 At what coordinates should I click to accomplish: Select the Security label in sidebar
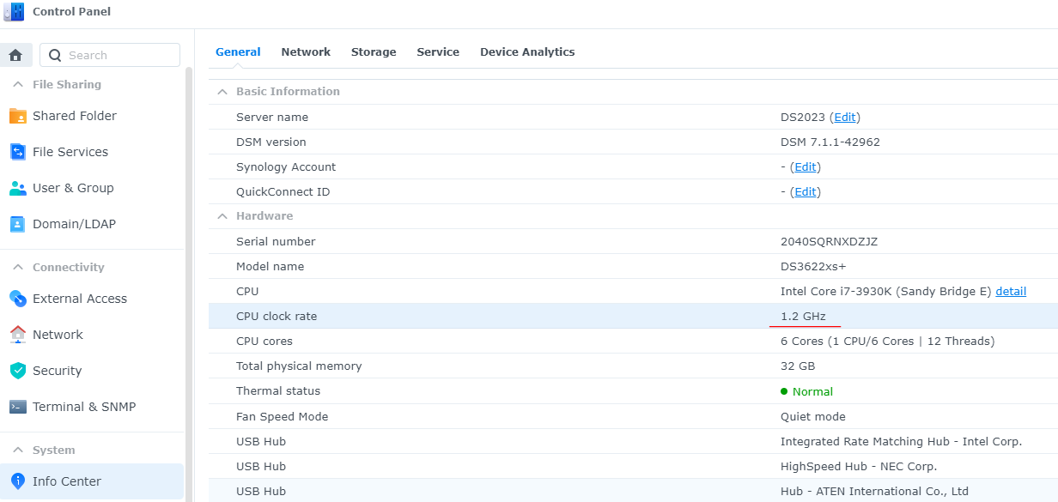tap(57, 371)
